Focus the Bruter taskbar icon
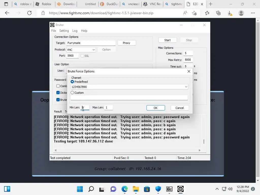This screenshot has height=195, width=260. [181, 189]
